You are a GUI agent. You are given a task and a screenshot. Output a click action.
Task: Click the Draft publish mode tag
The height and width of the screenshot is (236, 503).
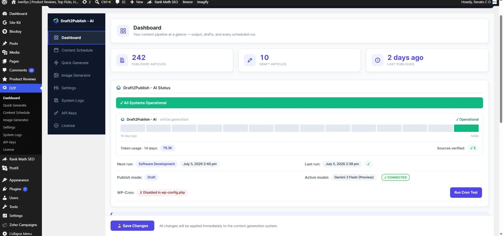[x=151, y=177]
